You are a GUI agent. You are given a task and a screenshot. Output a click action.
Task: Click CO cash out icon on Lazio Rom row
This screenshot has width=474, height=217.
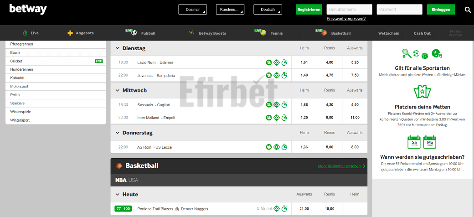coord(277,62)
